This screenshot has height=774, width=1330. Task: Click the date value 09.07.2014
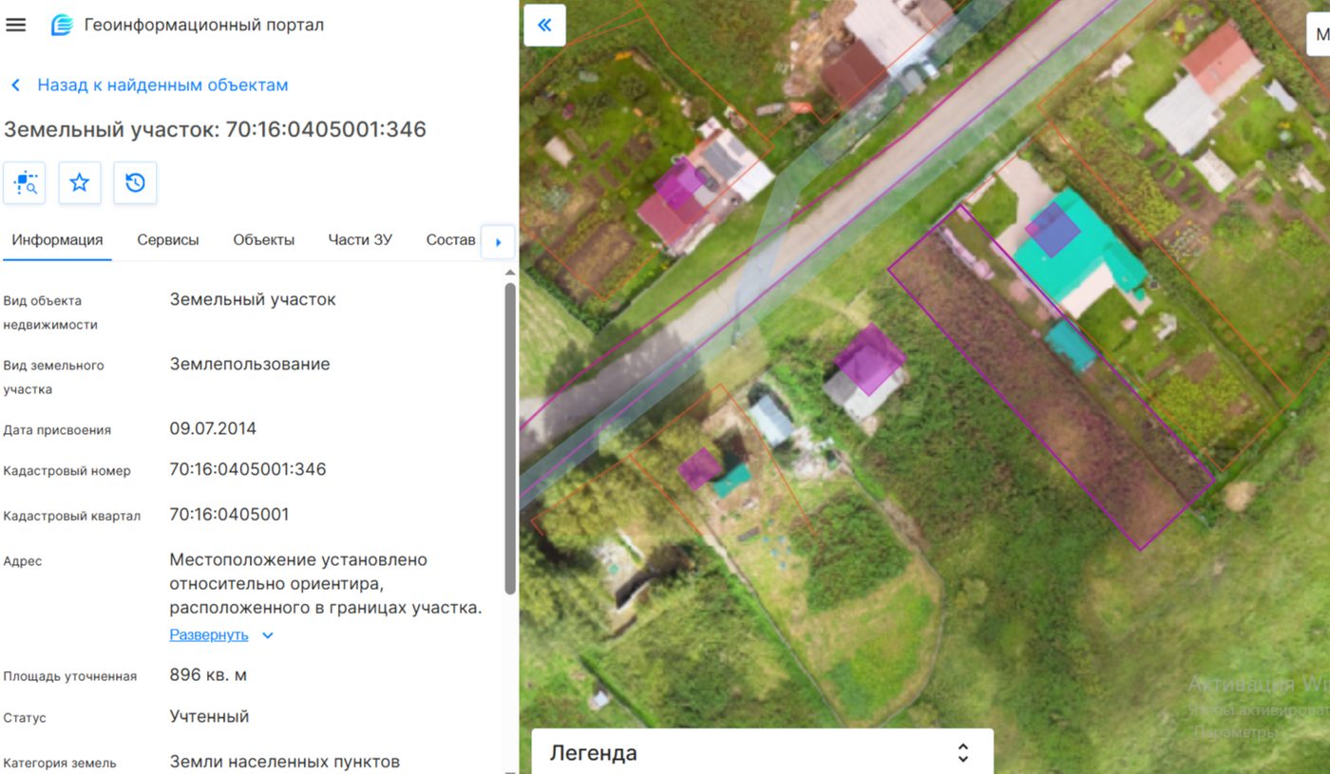[x=213, y=428]
